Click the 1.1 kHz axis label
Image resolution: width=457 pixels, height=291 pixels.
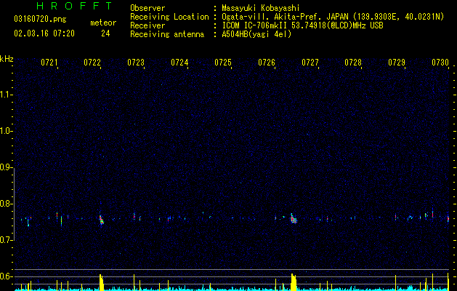point(6,95)
